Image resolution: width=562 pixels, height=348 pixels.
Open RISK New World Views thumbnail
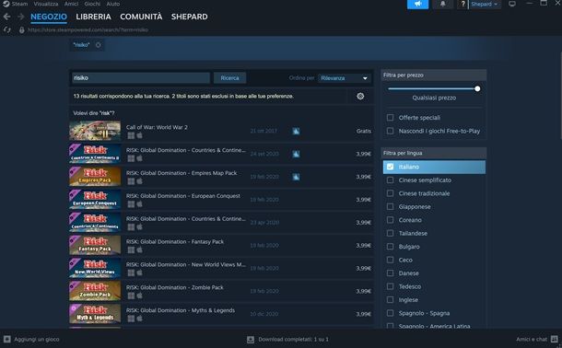coord(95,268)
